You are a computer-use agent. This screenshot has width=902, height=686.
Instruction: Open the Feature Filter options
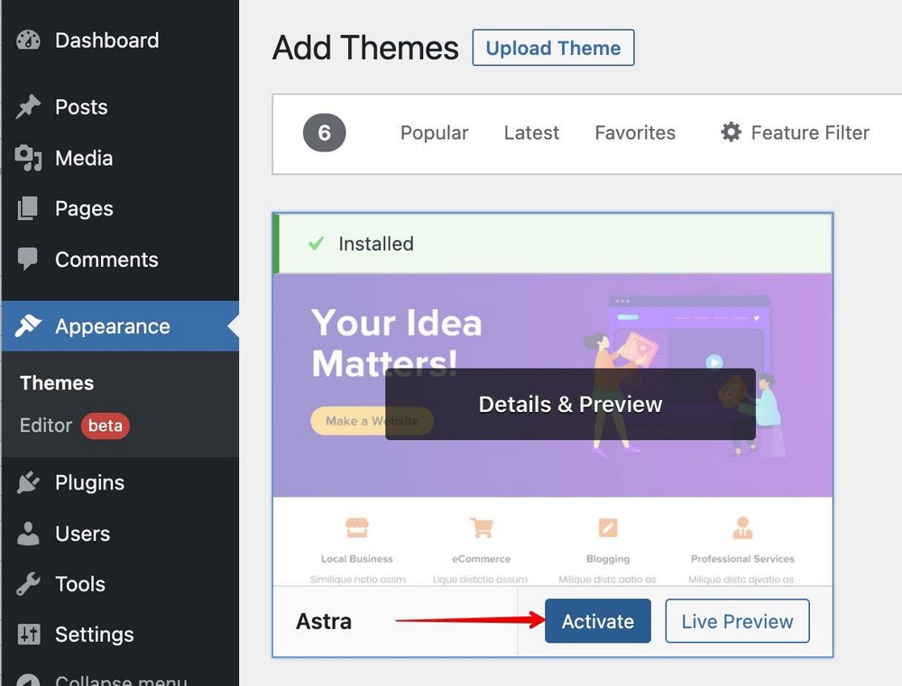click(795, 133)
